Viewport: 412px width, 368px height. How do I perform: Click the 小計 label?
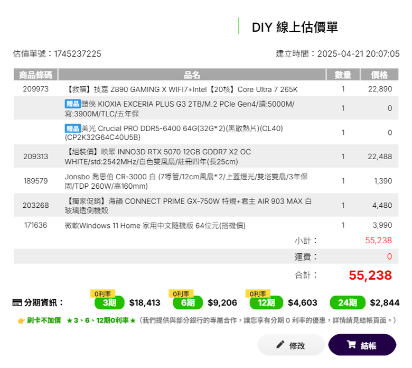(x=306, y=241)
